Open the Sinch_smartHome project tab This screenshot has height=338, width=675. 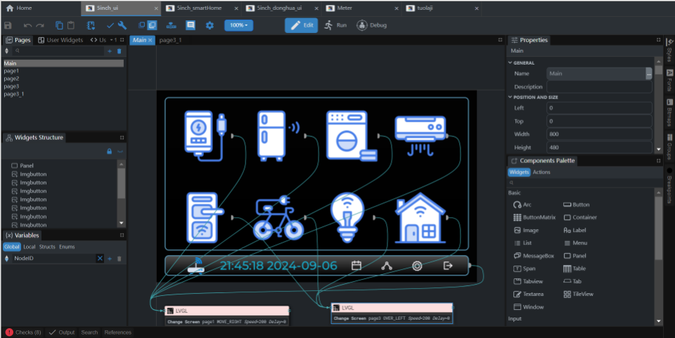198,8
